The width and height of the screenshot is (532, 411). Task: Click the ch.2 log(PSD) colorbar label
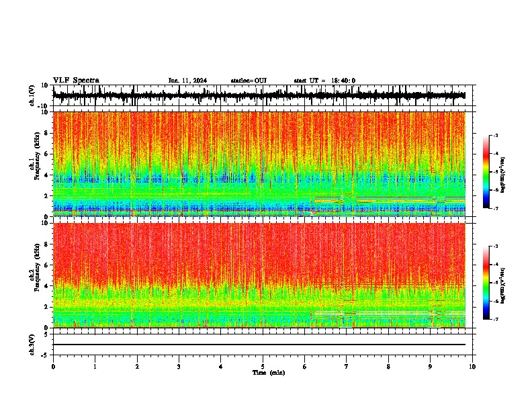point(502,285)
